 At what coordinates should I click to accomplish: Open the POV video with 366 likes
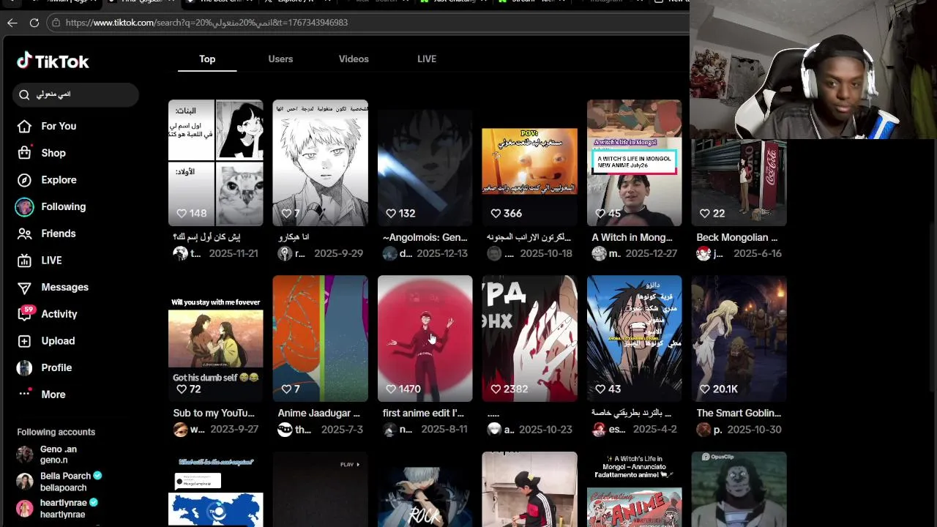pyautogui.click(x=530, y=162)
